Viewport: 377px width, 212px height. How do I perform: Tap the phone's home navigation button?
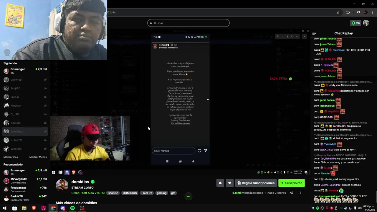(180, 161)
